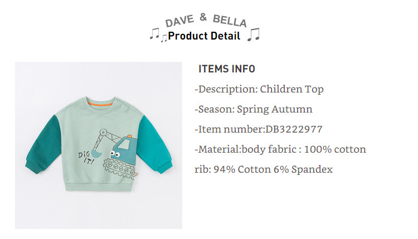Click the right musical notes icon

[253, 34]
